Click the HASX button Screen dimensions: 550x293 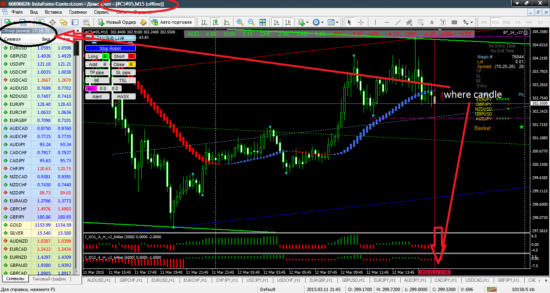[123, 97]
